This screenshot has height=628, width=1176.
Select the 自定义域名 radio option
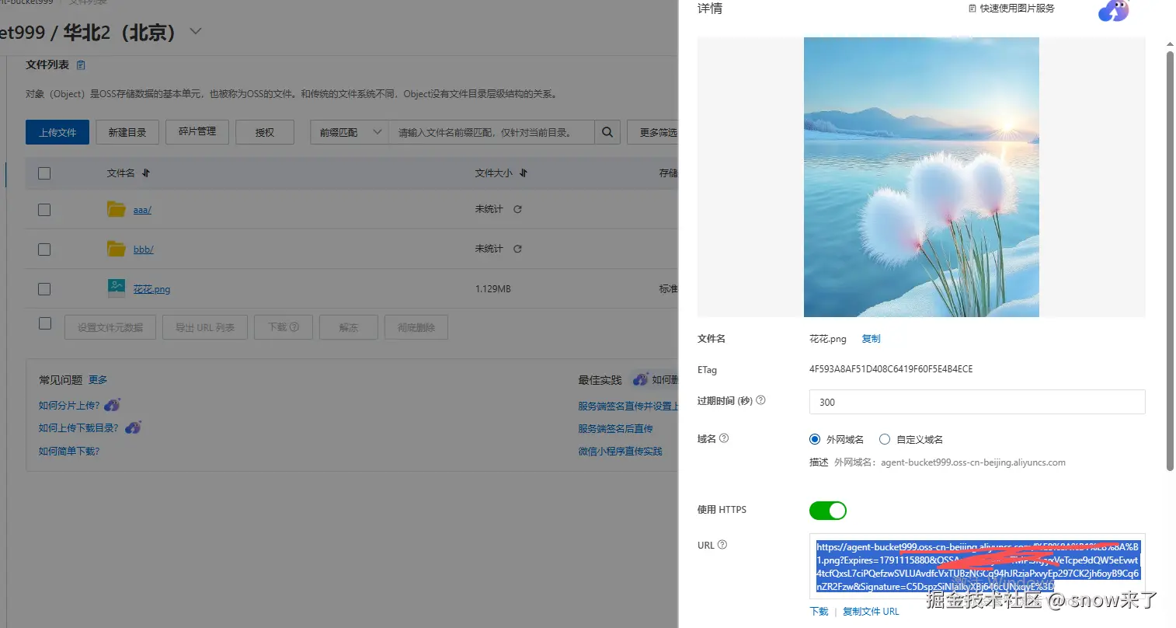point(884,439)
